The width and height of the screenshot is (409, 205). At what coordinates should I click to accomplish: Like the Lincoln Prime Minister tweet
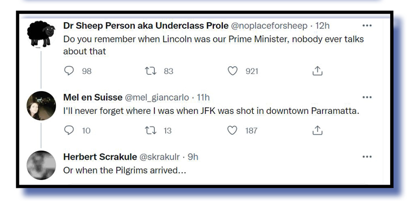pyautogui.click(x=232, y=71)
